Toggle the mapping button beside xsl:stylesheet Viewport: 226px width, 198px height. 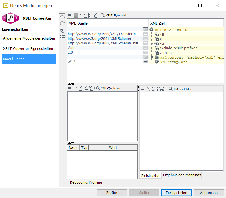click(x=146, y=29)
